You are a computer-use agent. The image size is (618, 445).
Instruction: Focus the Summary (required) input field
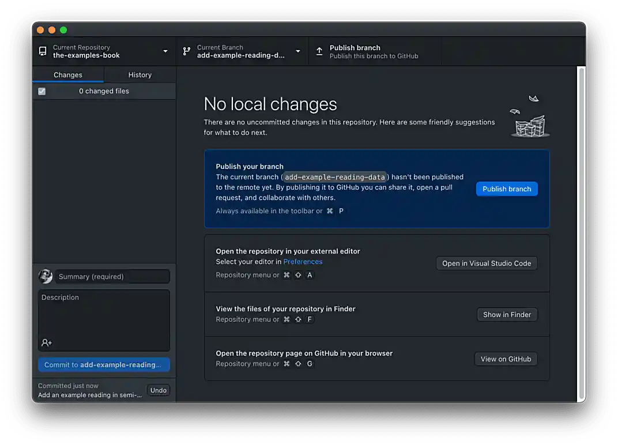(x=113, y=277)
